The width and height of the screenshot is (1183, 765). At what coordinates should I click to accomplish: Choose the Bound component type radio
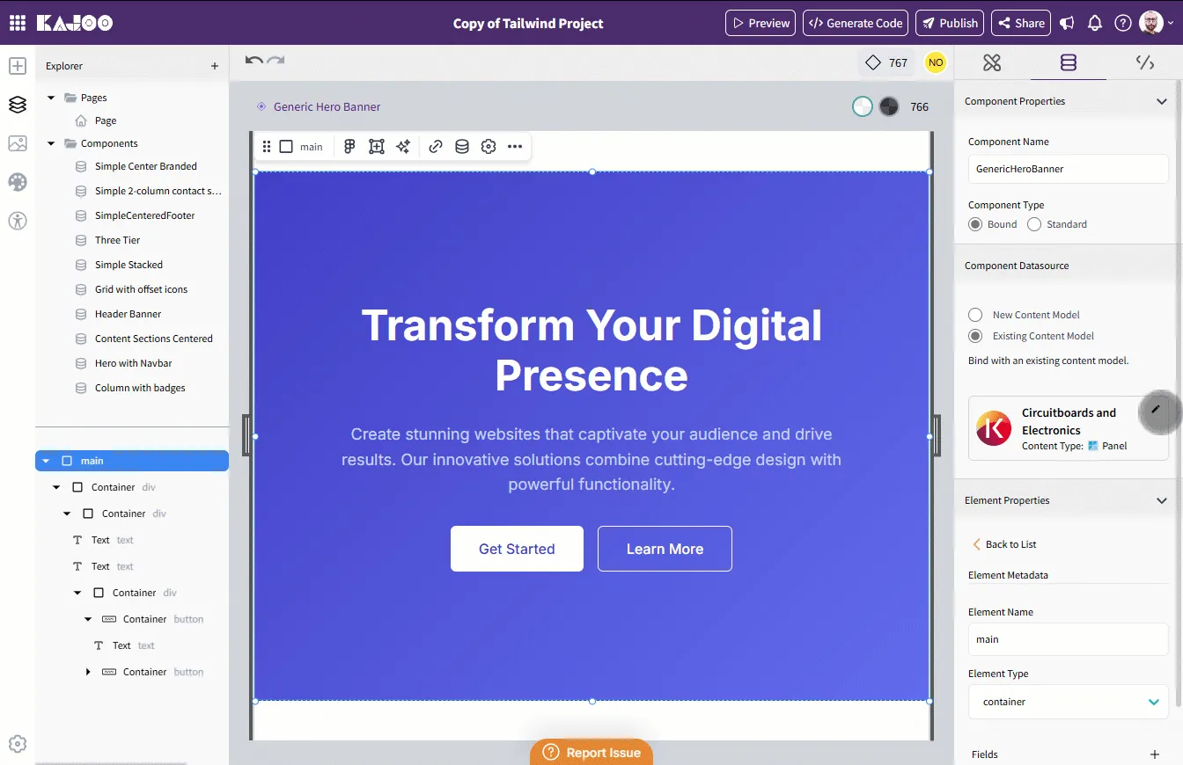coord(975,224)
